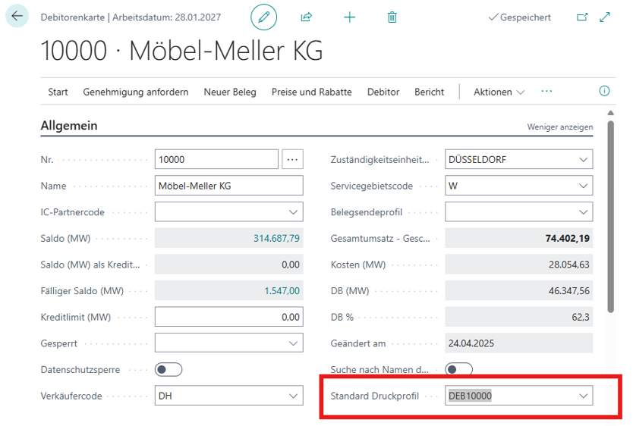This screenshot has width=633, height=426.
Task: Open card in new window icon
Action: point(582,17)
